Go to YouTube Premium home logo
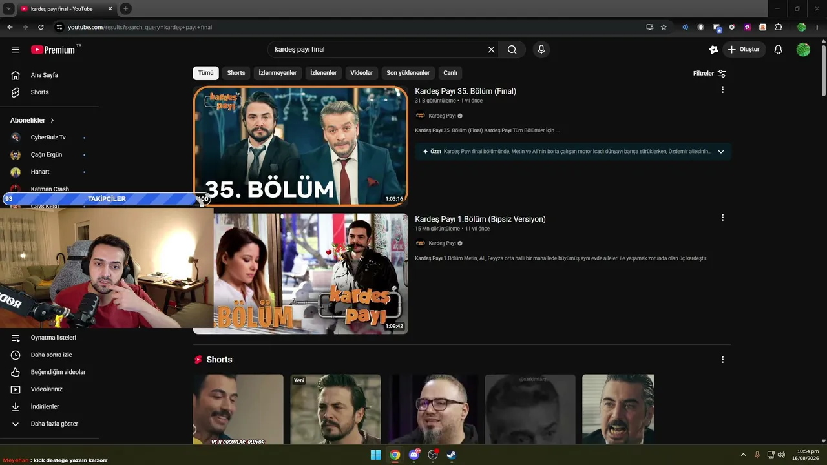827x465 pixels. pos(53,50)
